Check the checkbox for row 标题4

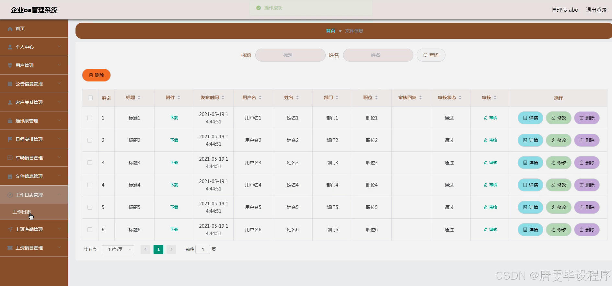(90, 185)
